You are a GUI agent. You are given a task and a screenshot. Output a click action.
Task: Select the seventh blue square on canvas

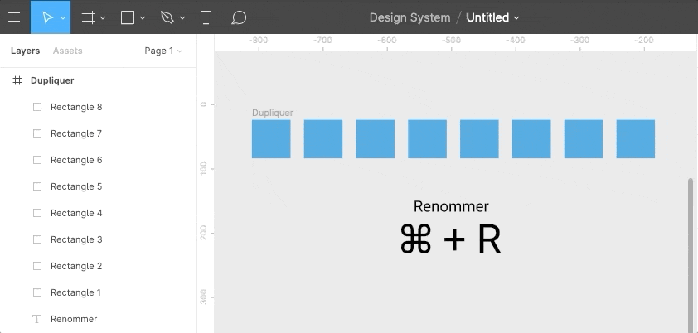click(x=584, y=138)
